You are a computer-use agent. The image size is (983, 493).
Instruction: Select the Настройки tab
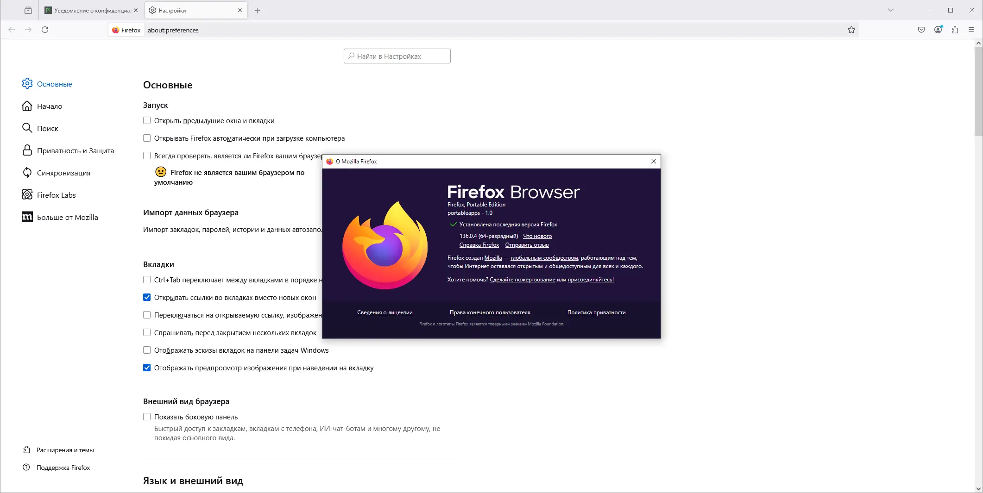pos(196,10)
